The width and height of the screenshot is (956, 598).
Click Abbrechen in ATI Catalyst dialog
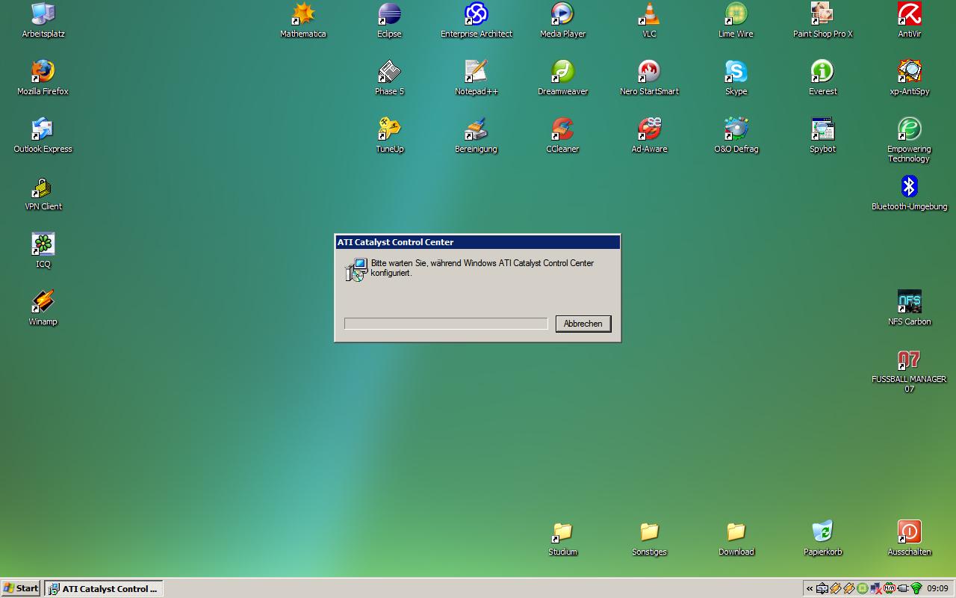[x=583, y=324]
